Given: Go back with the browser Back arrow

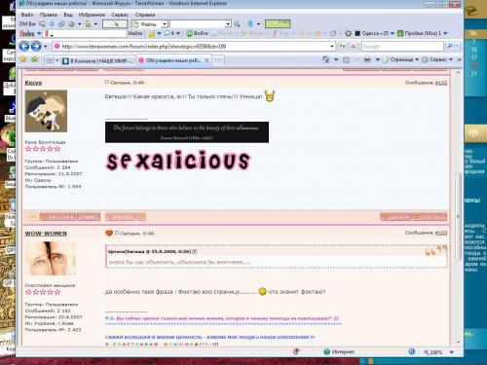Looking at the screenshot, I should tap(24, 47).
